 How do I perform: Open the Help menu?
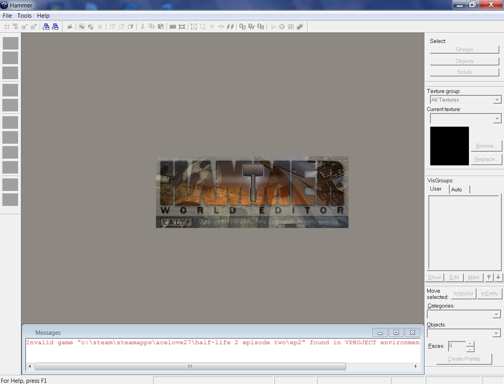[x=43, y=16]
